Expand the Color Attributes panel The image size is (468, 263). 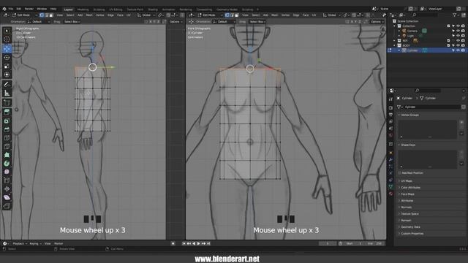click(410, 188)
